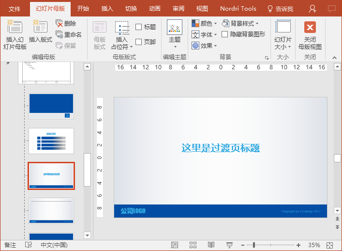The height and width of the screenshot is (251, 342).
Task: Close Master View with red X
Action: (x=310, y=27)
